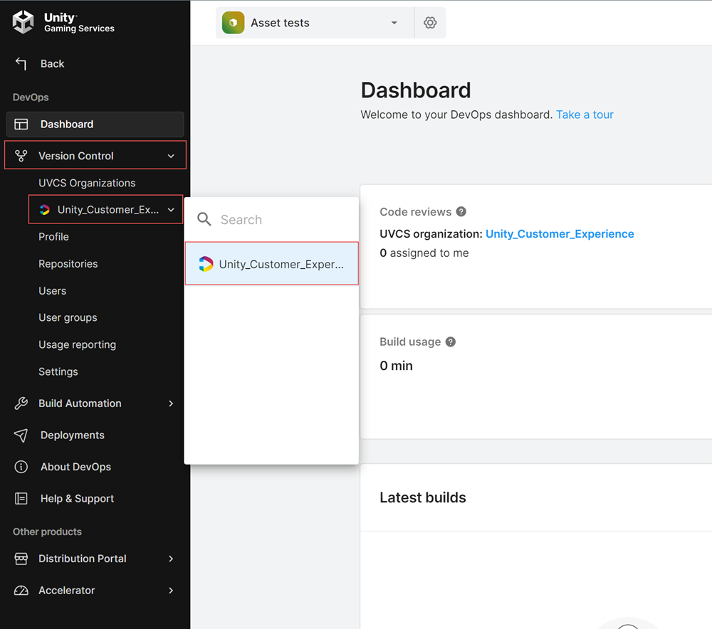Click the Help & Support icon

point(21,499)
